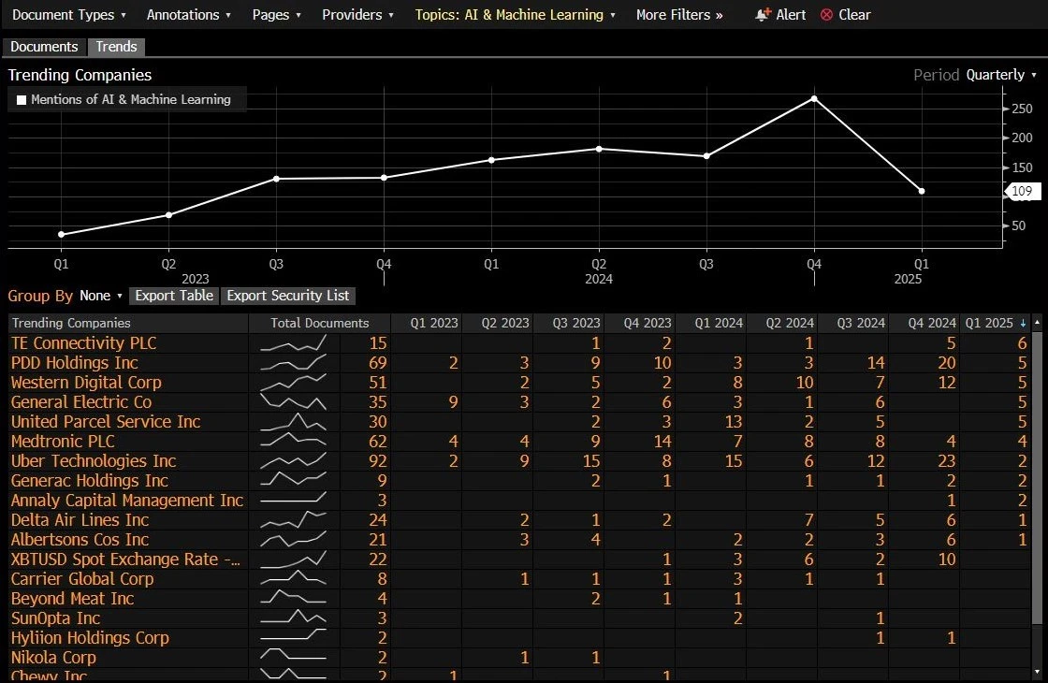Click the Q1 2025 sort arrow icon
The height and width of the screenshot is (683, 1048).
point(1023,323)
